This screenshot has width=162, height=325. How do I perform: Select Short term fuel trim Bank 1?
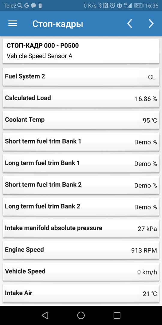coord(81,141)
